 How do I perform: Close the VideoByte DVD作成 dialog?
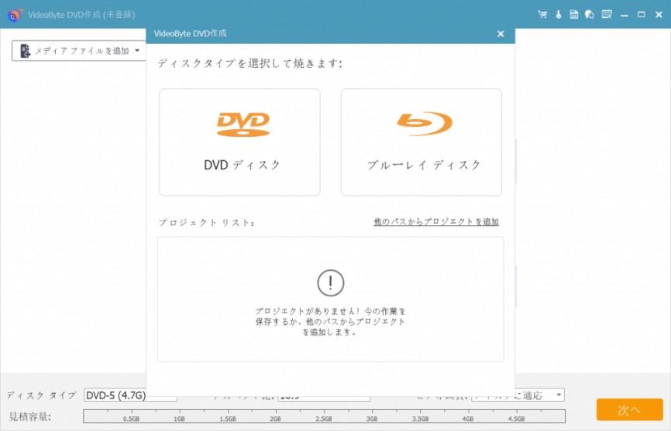click(501, 34)
